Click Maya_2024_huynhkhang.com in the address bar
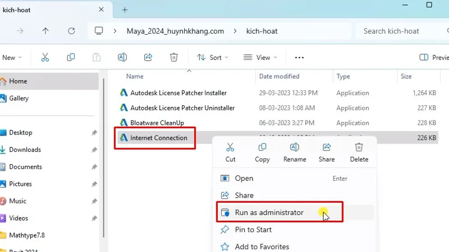This screenshot has height=252, width=449. [175, 31]
